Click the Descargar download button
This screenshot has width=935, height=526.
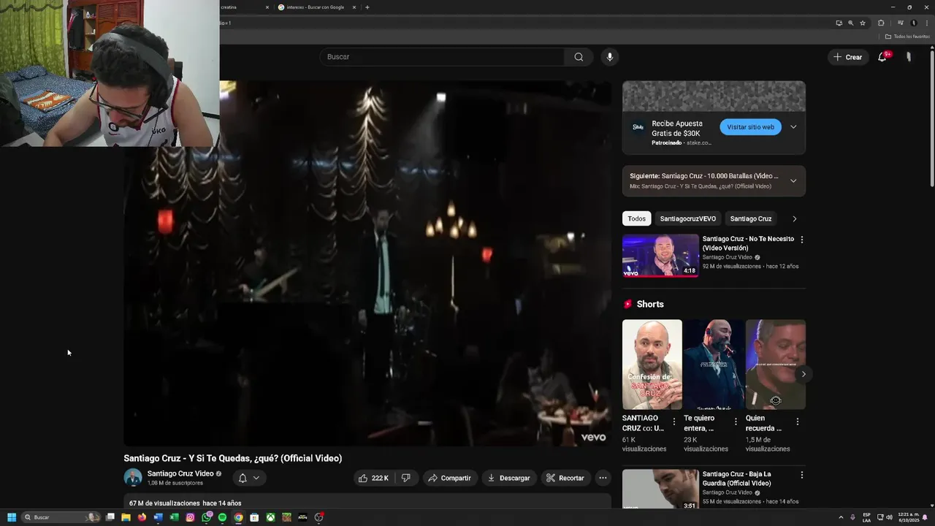point(508,478)
